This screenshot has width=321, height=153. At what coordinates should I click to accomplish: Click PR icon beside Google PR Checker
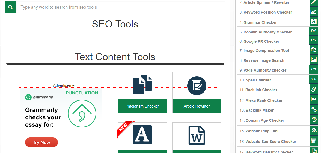click(314, 41)
